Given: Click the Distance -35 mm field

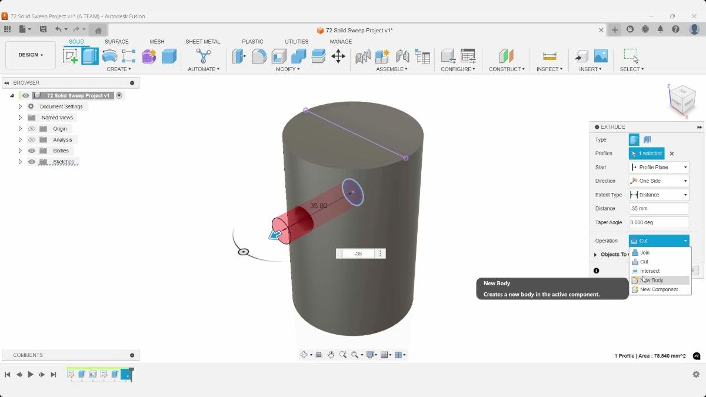Looking at the screenshot, I should click(659, 209).
